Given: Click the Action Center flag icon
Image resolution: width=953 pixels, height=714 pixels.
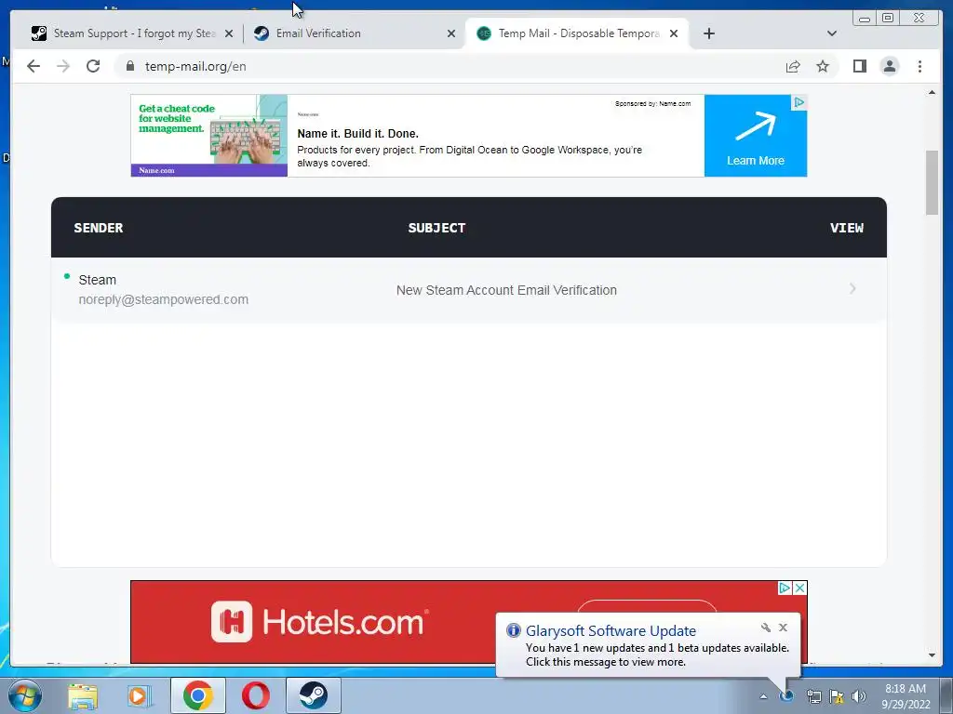Looking at the screenshot, I should (x=837, y=696).
